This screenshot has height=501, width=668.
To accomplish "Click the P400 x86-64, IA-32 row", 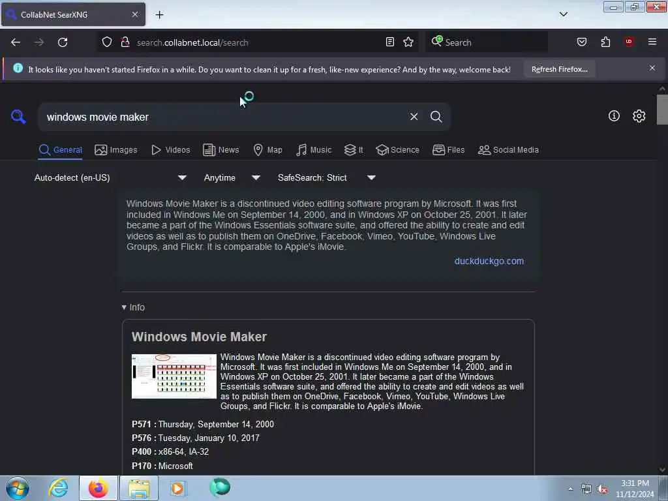I will click(x=170, y=451).
